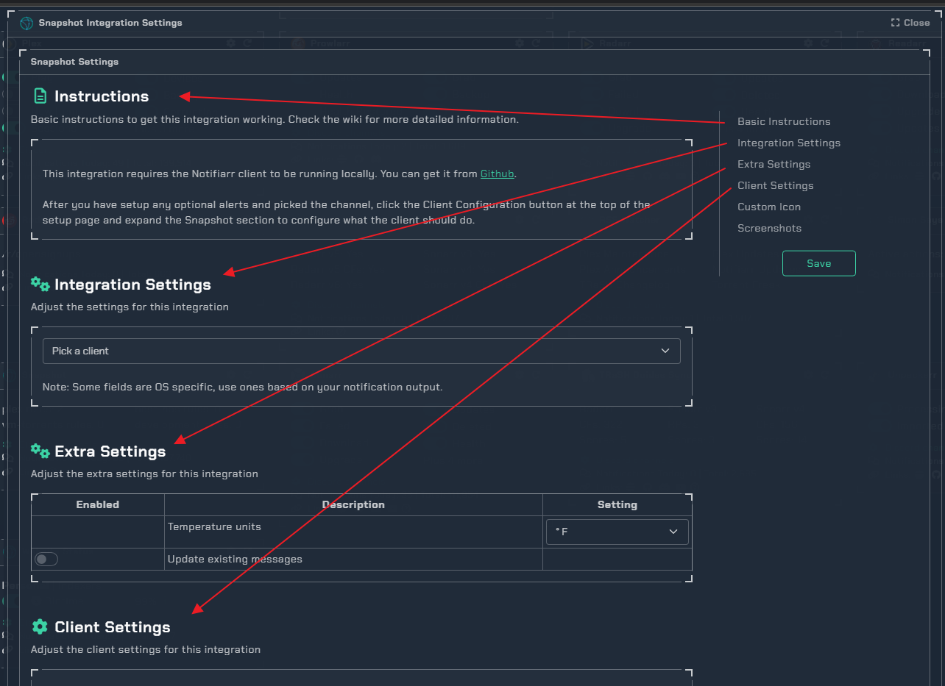Click Adjust the extra settings subtitle text
945x686 pixels.
tap(144, 474)
